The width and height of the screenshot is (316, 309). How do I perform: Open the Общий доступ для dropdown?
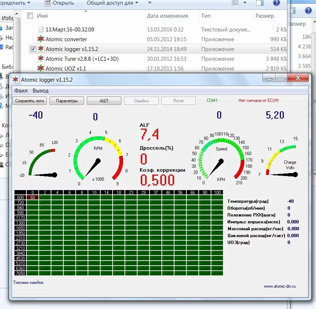[112, 3]
